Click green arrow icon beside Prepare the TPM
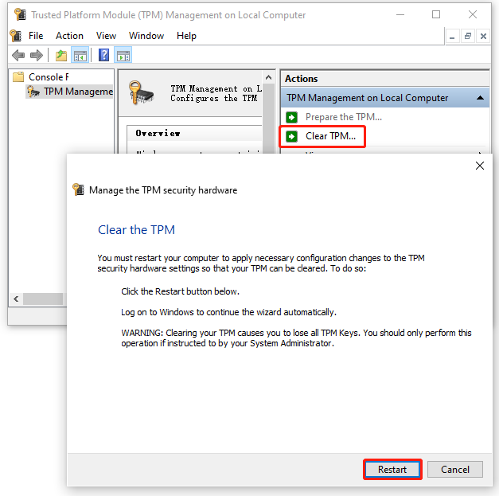This screenshot has height=496, width=499. pos(291,118)
